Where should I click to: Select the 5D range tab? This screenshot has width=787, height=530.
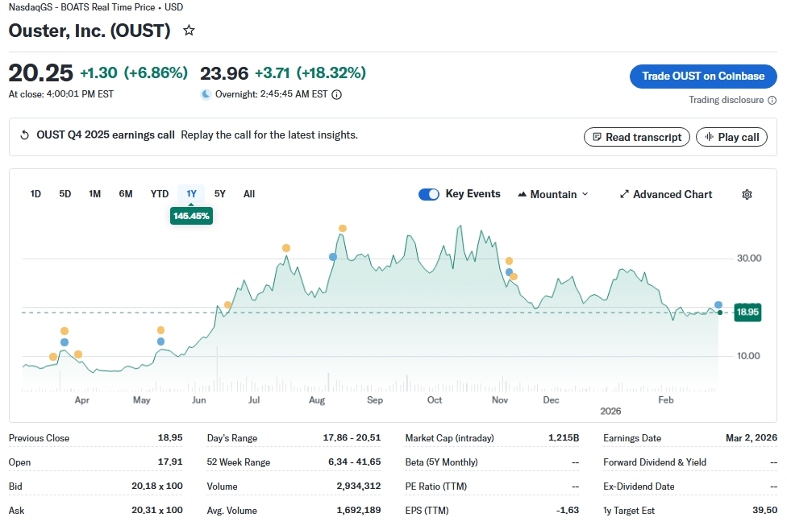(65, 194)
